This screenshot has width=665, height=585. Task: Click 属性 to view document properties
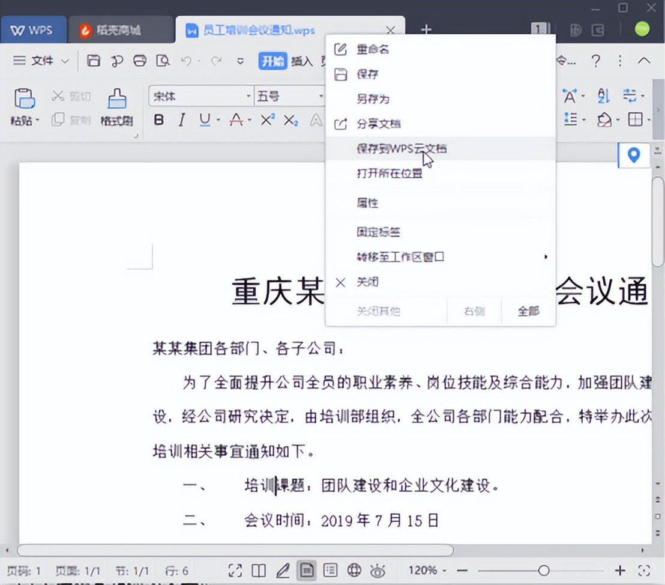pos(366,203)
